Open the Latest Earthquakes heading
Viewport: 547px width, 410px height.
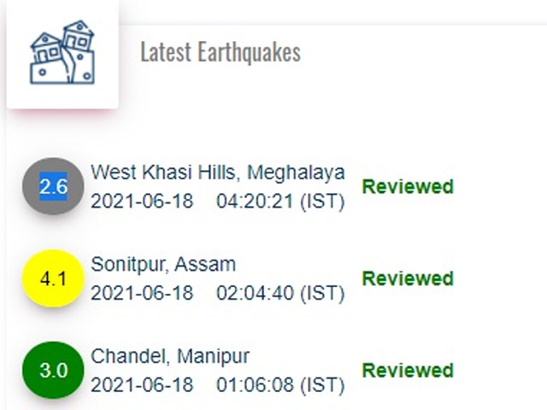point(221,52)
